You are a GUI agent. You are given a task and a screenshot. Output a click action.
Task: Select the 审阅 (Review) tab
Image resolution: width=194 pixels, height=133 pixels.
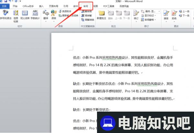click(x=86, y=6)
